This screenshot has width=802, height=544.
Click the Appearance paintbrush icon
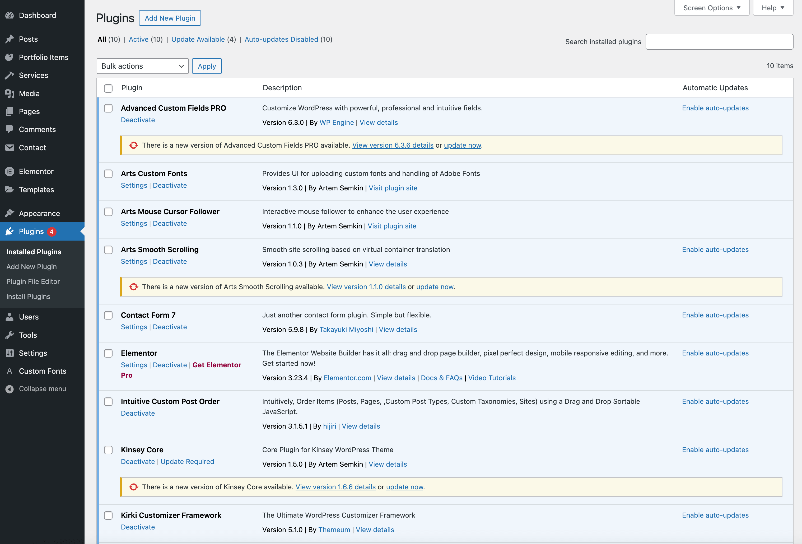click(x=10, y=213)
